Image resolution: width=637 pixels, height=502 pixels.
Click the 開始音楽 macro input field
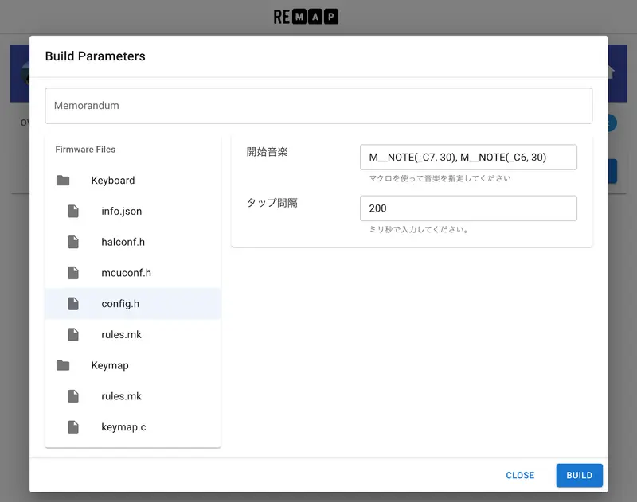point(467,158)
